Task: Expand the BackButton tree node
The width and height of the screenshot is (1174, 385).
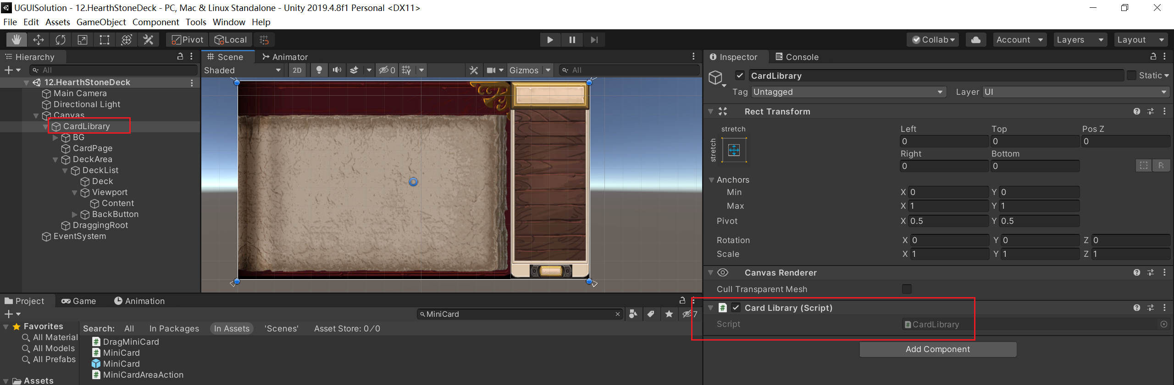Action: click(75, 214)
